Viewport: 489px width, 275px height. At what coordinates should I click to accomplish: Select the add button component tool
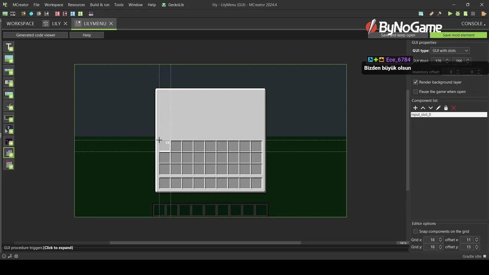pyautogui.click(x=9, y=82)
